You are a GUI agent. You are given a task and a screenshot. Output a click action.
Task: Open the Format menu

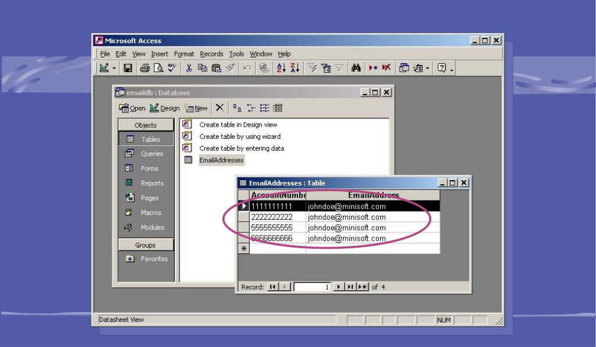click(184, 54)
